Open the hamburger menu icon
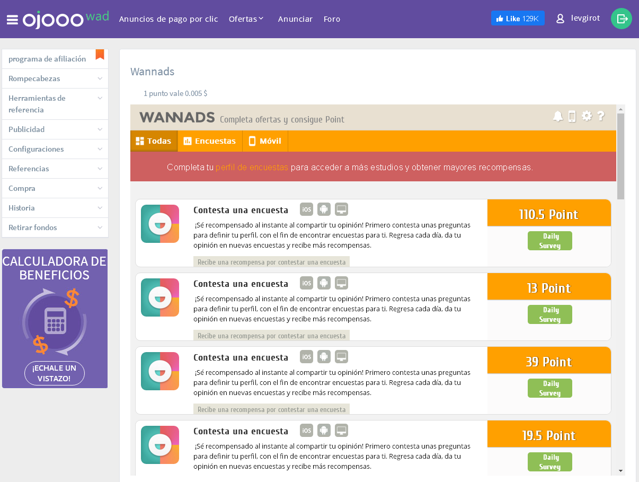The image size is (639, 482). 13,20
